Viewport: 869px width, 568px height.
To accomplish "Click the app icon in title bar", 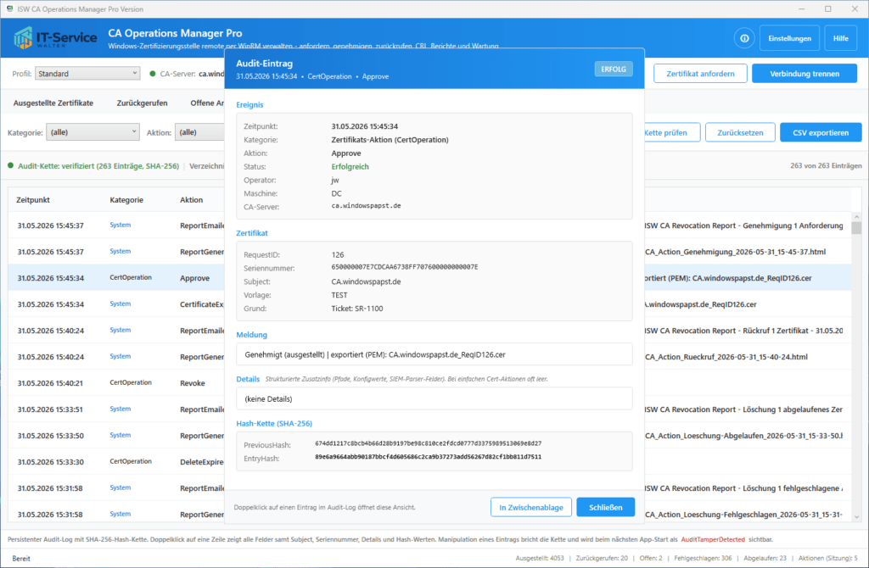I will 9,8.
